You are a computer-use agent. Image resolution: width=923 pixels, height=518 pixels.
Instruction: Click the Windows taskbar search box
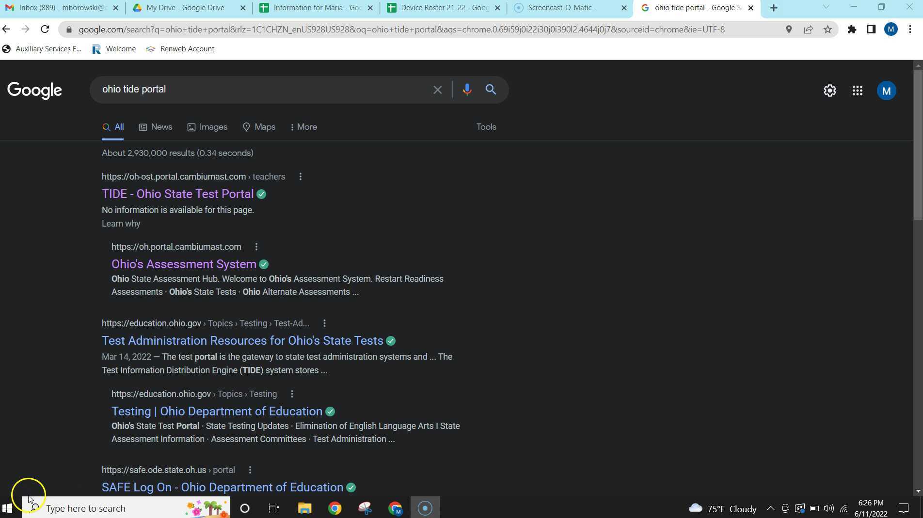coord(111,508)
